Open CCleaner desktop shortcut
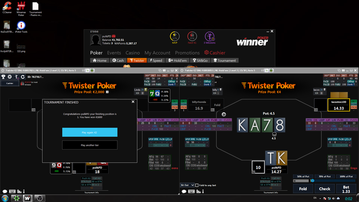359x202 pixels. pyautogui.click(x=7, y=8)
